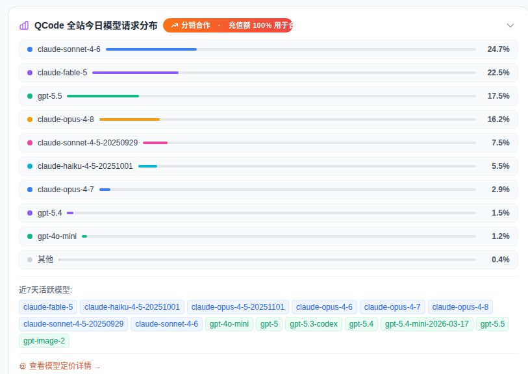The image size is (528, 374).
Task: Click the blue dot beside claude-opus-4-7
Action: [30, 190]
